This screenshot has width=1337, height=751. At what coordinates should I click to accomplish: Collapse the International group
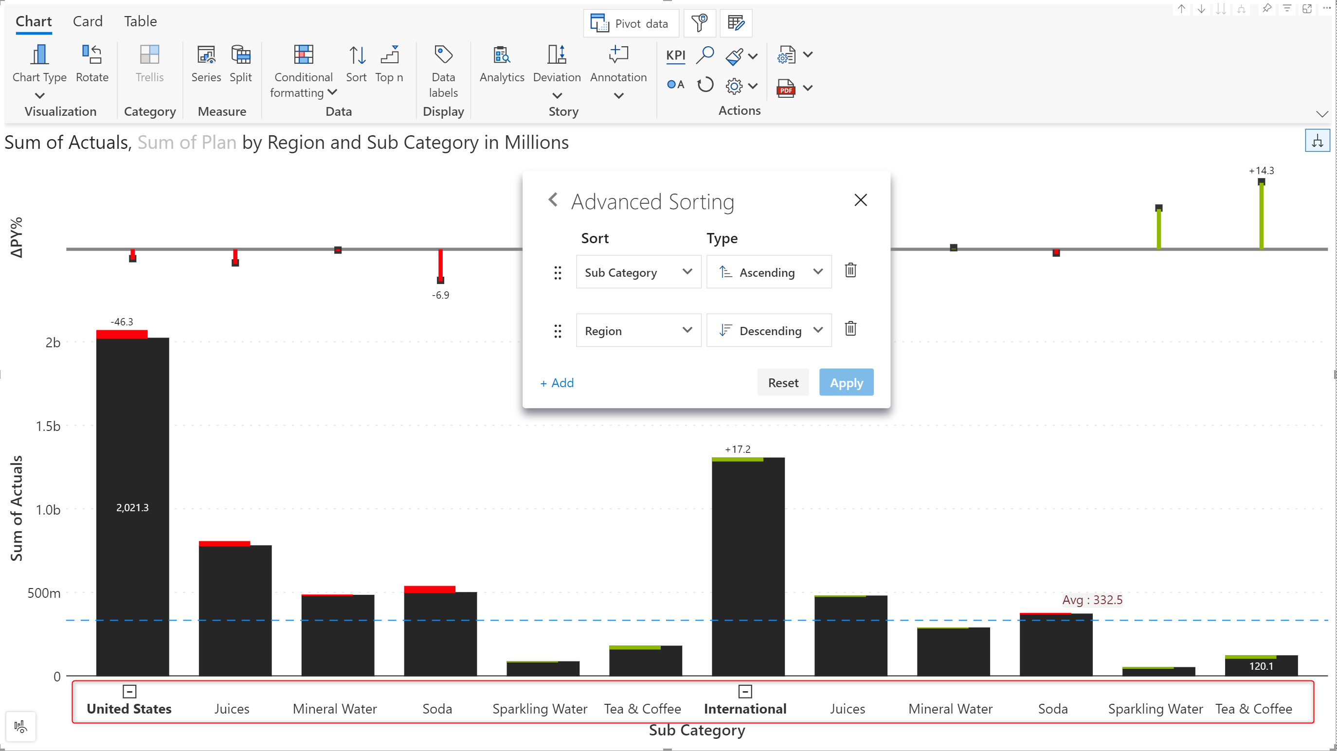745,691
